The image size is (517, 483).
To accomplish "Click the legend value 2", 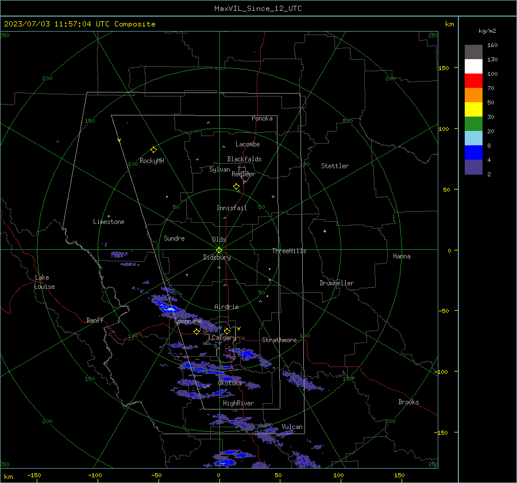I will coord(489,175).
